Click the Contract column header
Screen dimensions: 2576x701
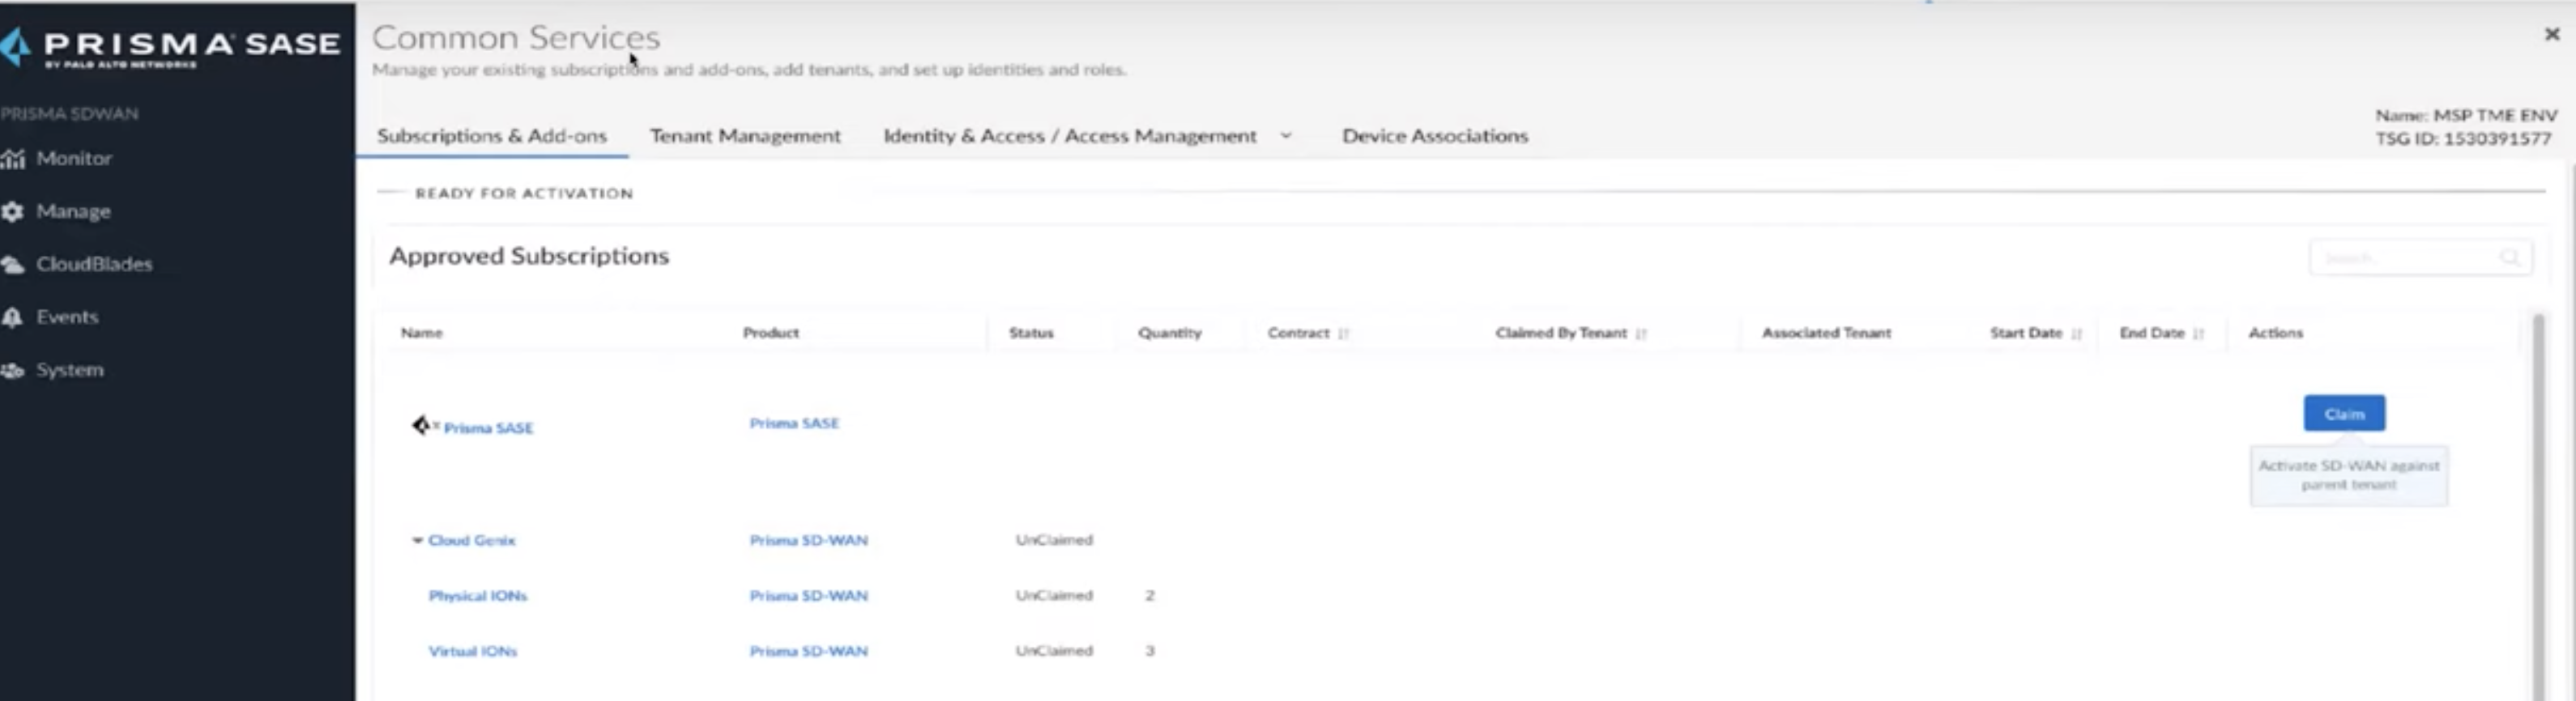click(1298, 334)
